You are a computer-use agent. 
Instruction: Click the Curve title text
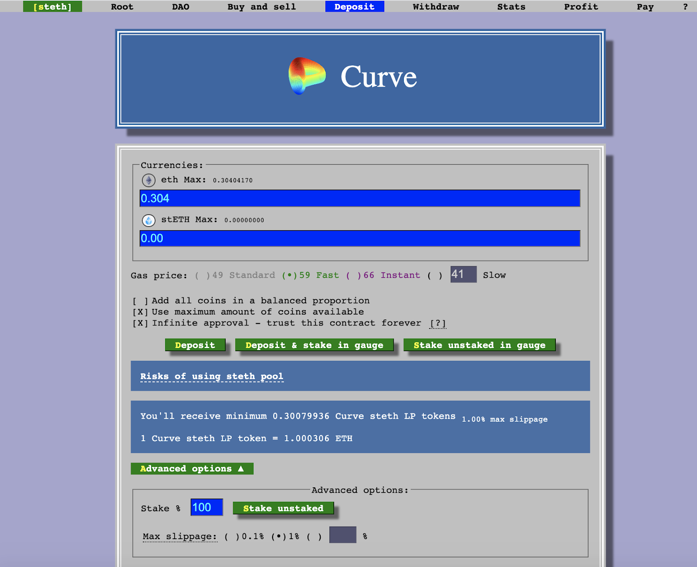(x=379, y=77)
